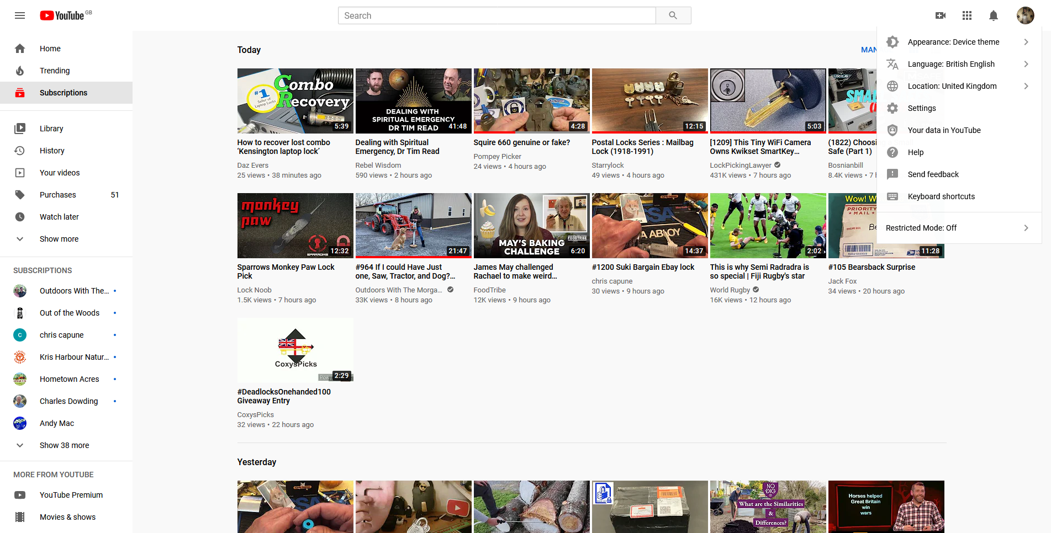Open 'Sparrows Monkey Paw Lock Pick' title
This screenshot has height=533, width=1051.
point(286,271)
